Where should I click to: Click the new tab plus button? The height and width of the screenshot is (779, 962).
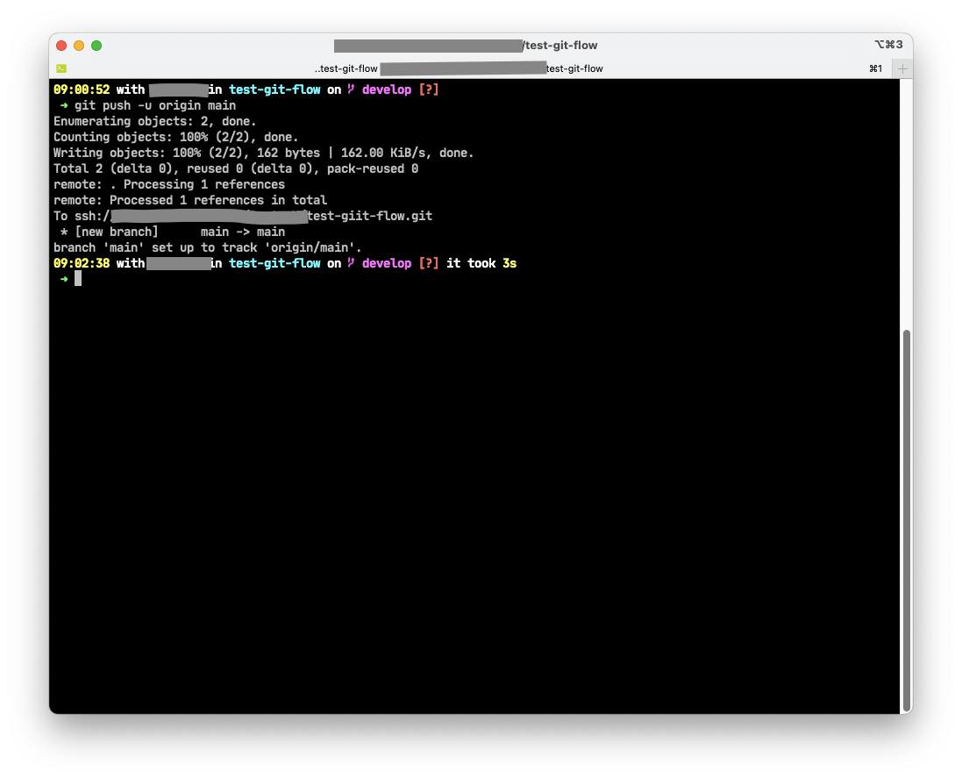coord(902,68)
